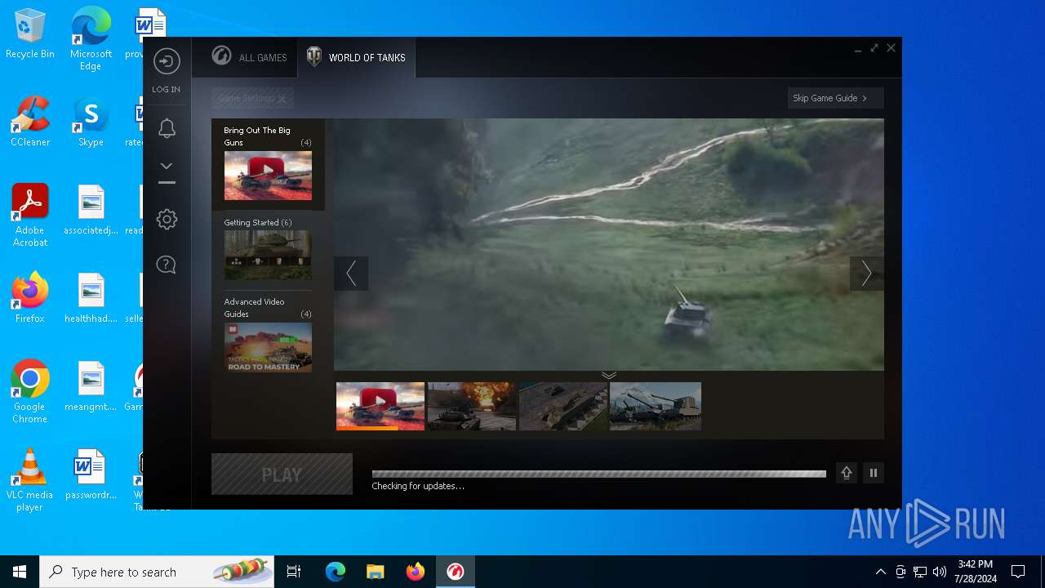Open Microsoft Edge desktop shortcut

91,38
